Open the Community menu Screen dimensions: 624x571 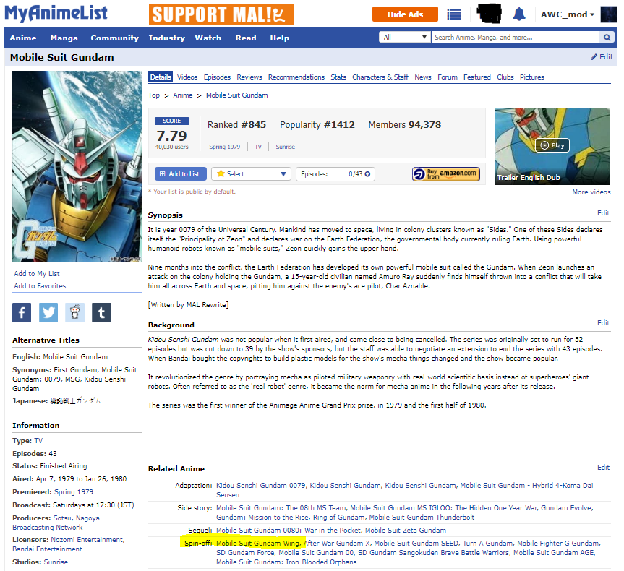coord(115,38)
